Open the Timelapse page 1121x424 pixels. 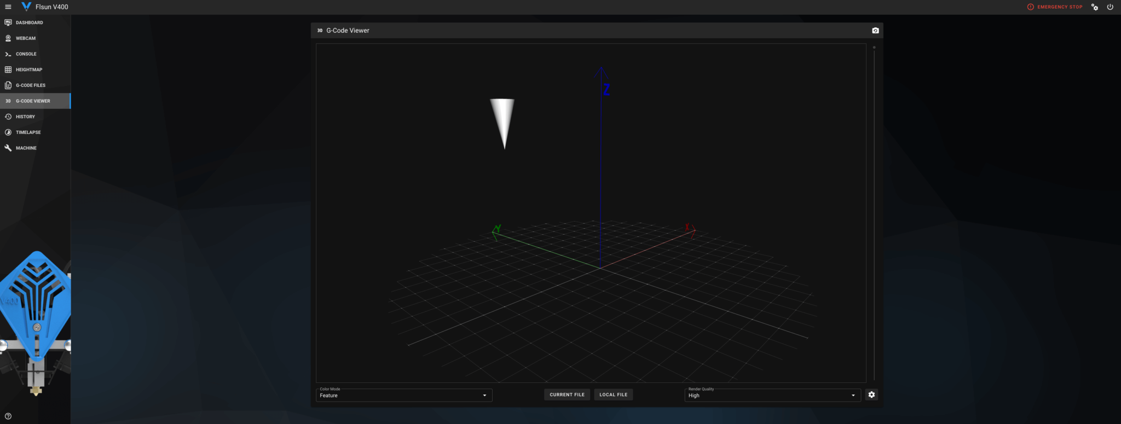pyautogui.click(x=35, y=132)
